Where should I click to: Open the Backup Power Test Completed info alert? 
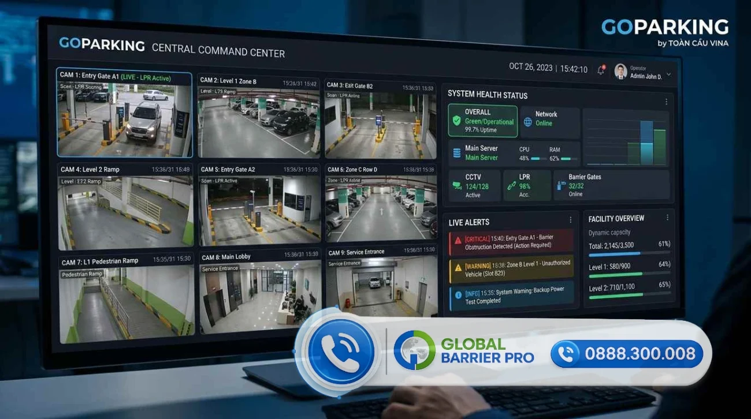(511, 296)
